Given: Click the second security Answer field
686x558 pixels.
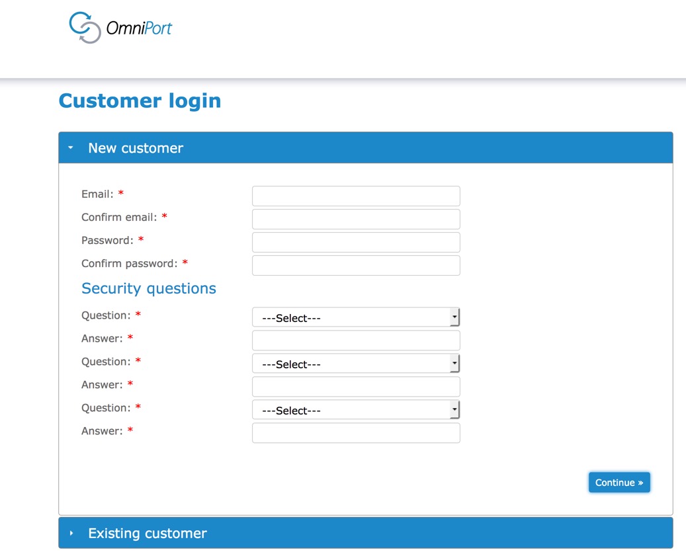Looking at the screenshot, I should tap(356, 387).
